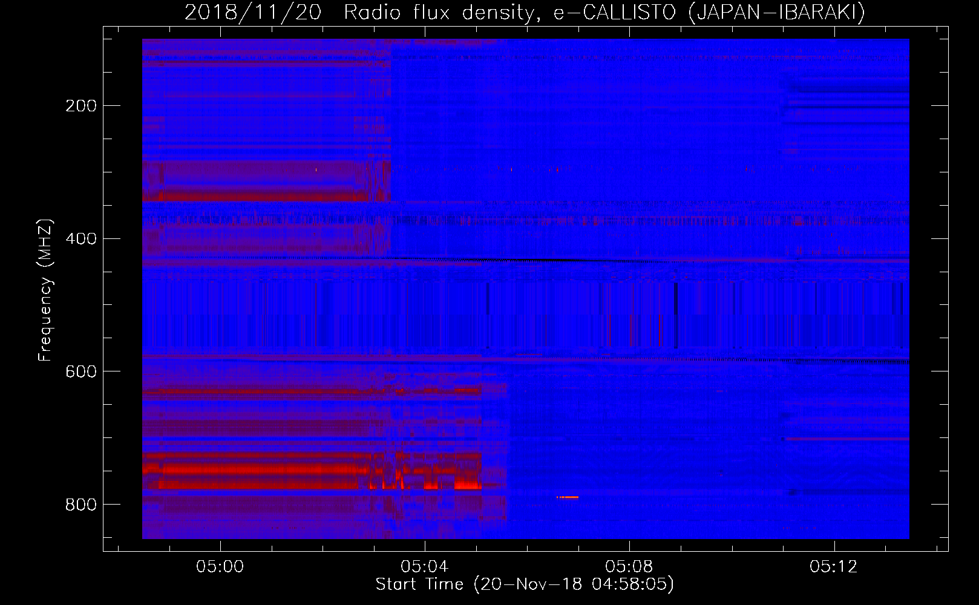Viewport: 979px width, 605px height.
Task: Click the 800 frequency tick label
Action: click(x=81, y=505)
